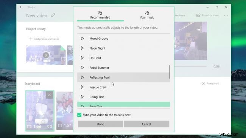Play preview of Rising Tide track
This screenshot has height=138, width=246.
coord(82,97)
